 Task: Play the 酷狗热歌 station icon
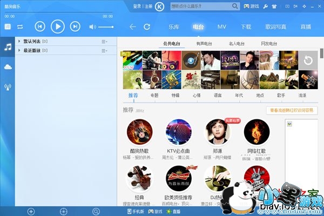(x=140, y=132)
